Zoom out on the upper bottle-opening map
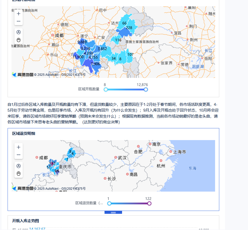Image resolution: width=248 pixels, height=230 pixels. point(19,21)
